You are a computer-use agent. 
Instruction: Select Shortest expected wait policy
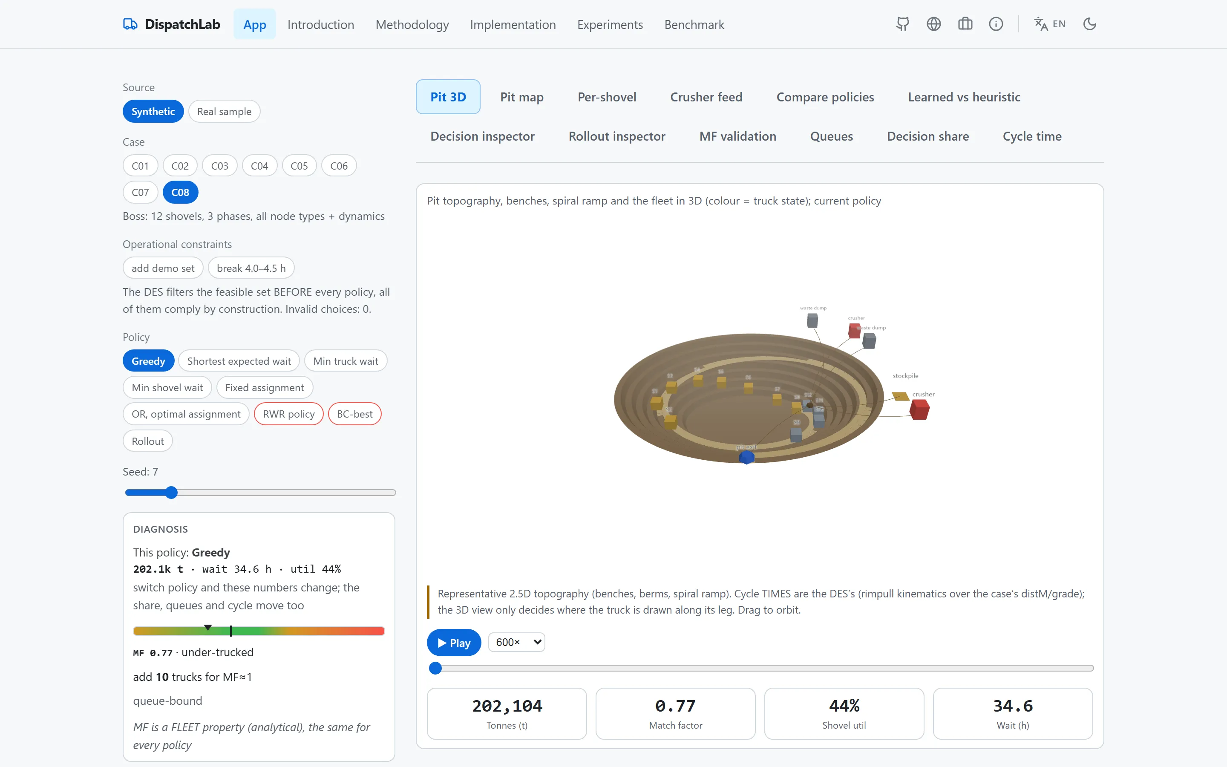[239, 360]
